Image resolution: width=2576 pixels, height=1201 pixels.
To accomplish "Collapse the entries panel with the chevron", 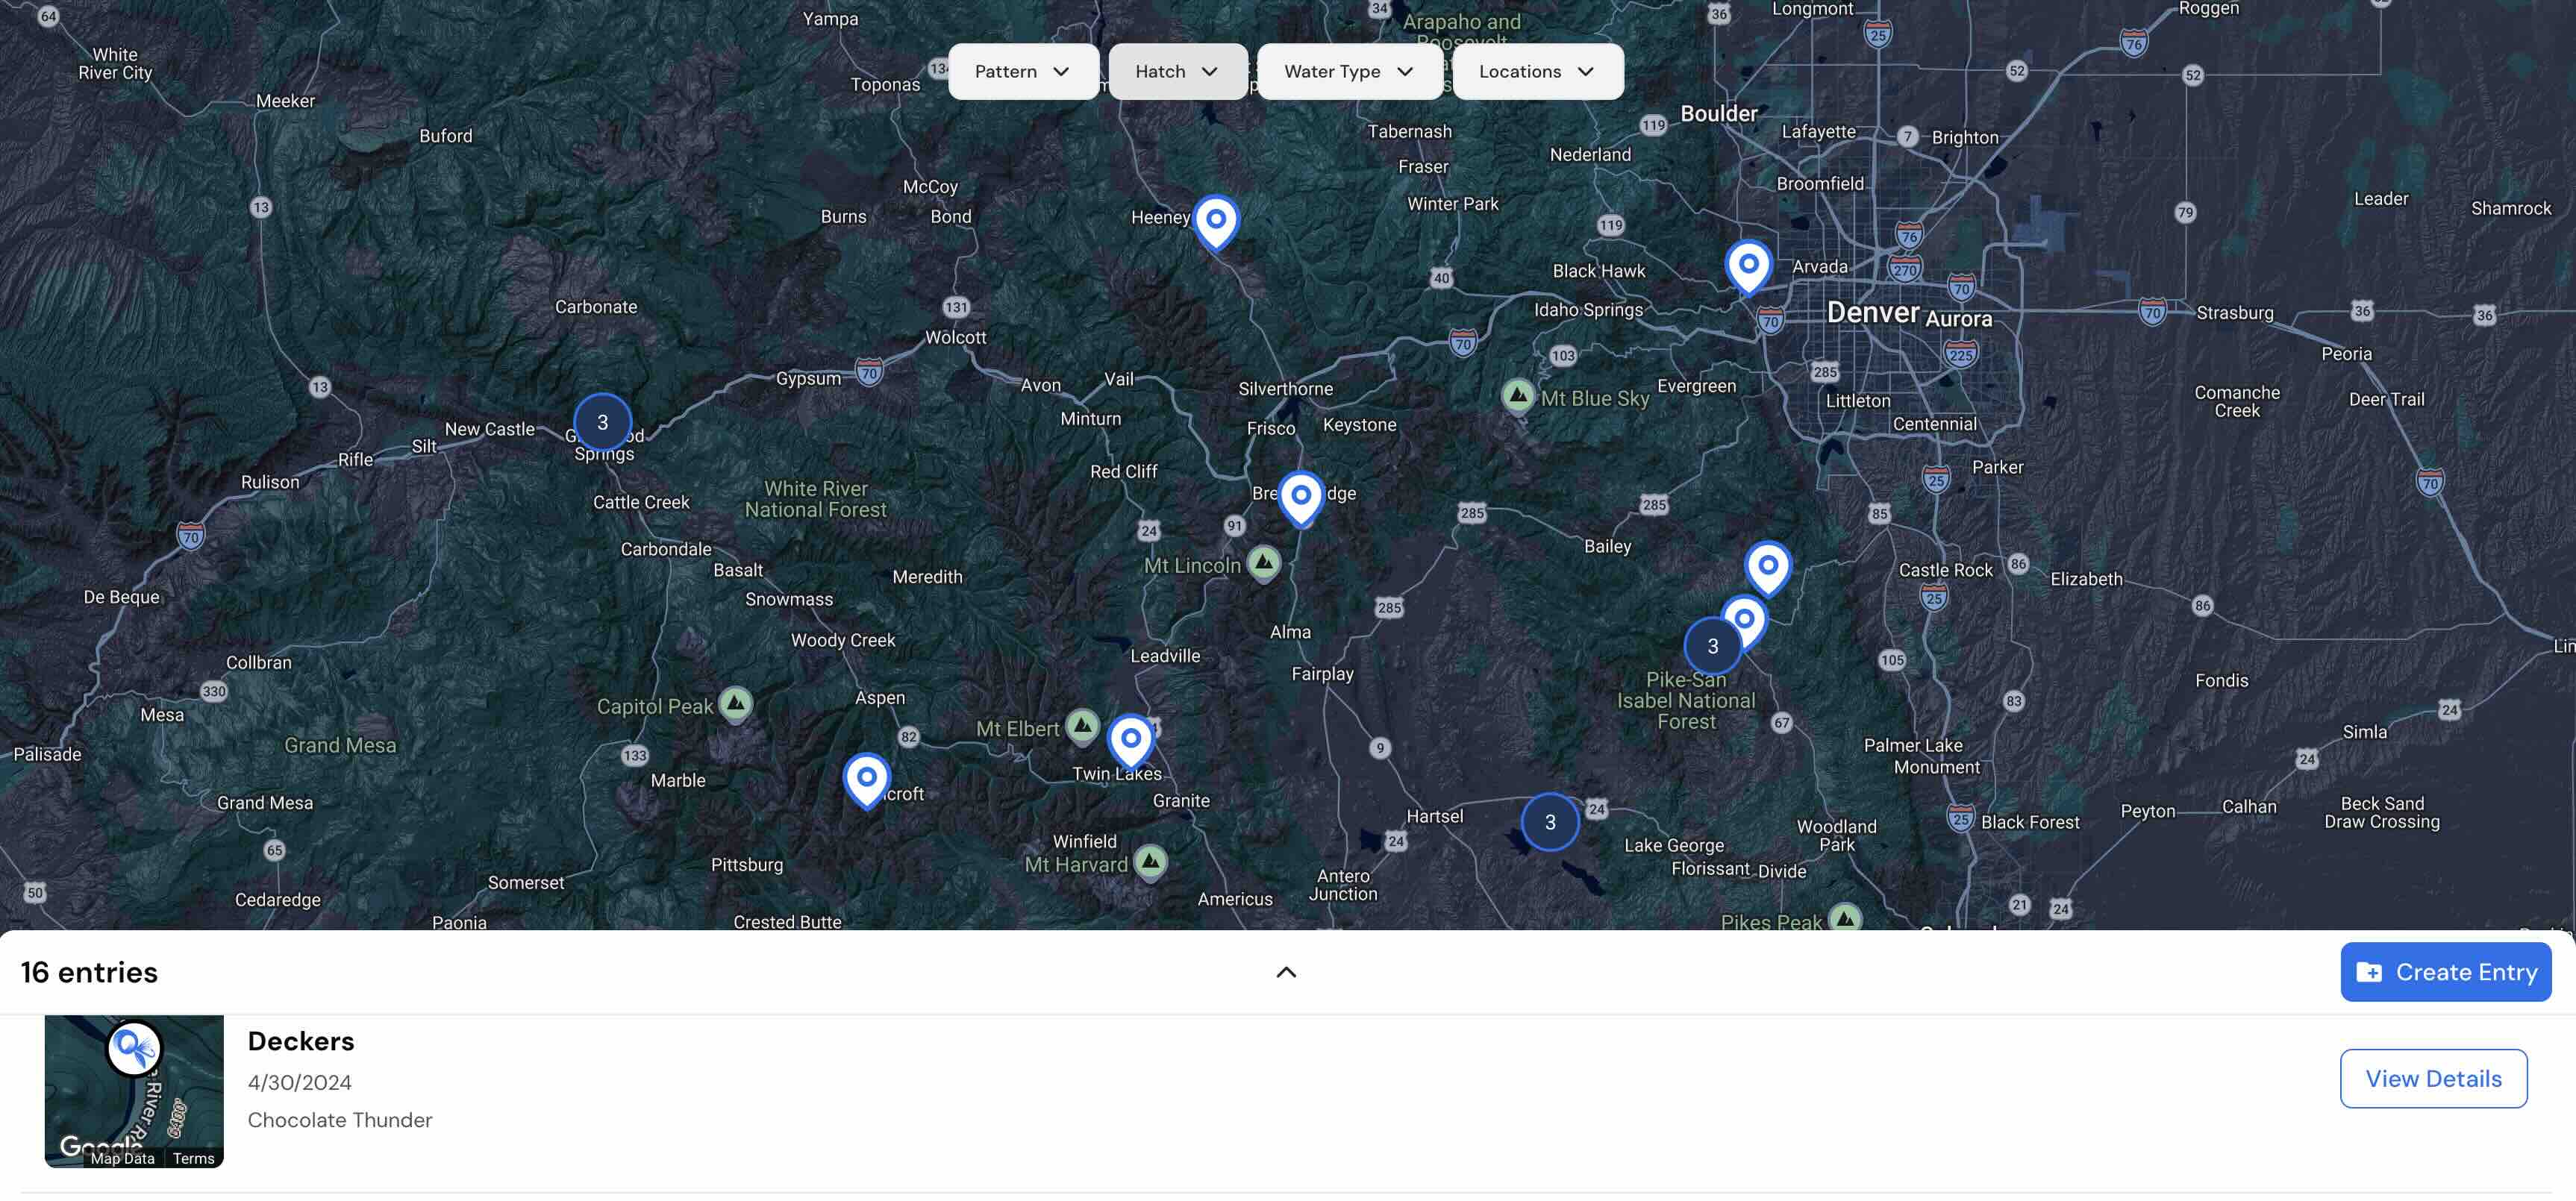I will [x=1286, y=971].
